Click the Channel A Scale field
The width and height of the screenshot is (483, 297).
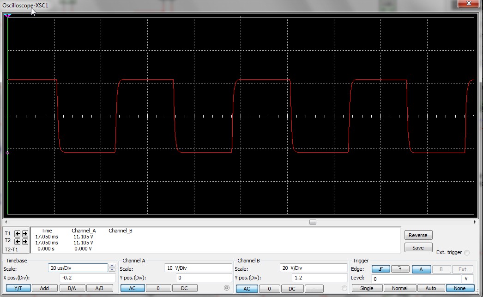pyautogui.click(x=198, y=268)
